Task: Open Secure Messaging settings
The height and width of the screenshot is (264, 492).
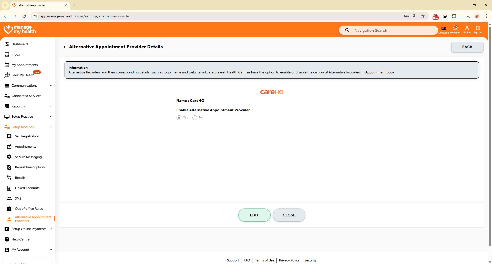Action: [x=28, y=157]
